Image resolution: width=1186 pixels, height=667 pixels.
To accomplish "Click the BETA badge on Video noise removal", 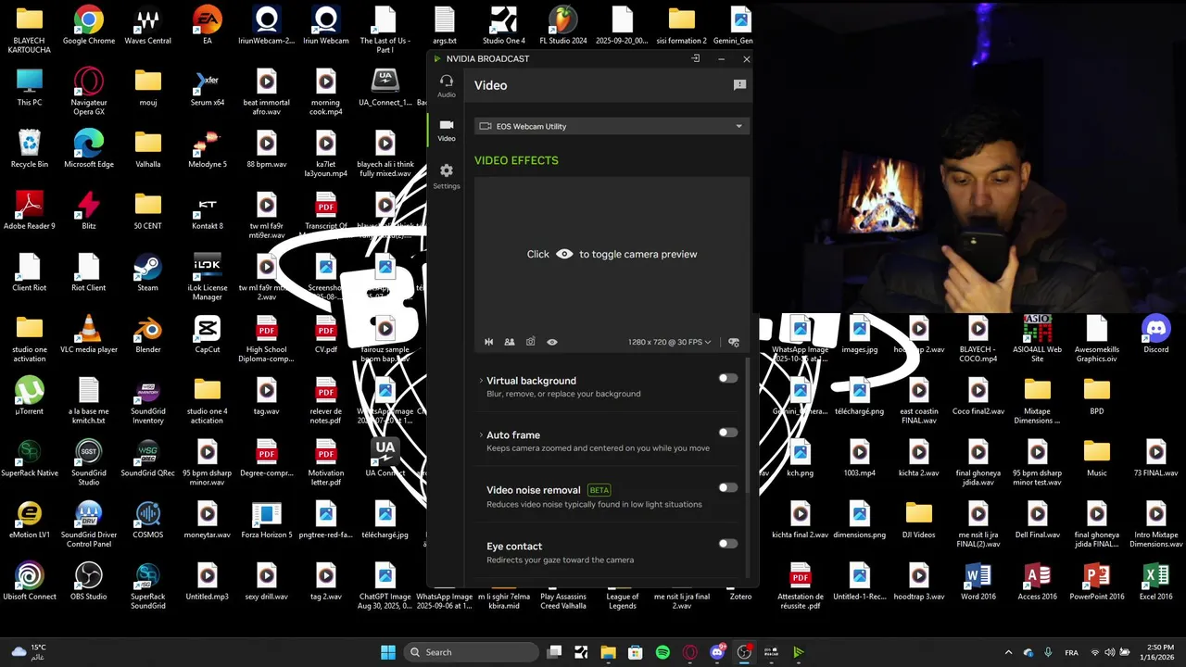I will [599, 490].
